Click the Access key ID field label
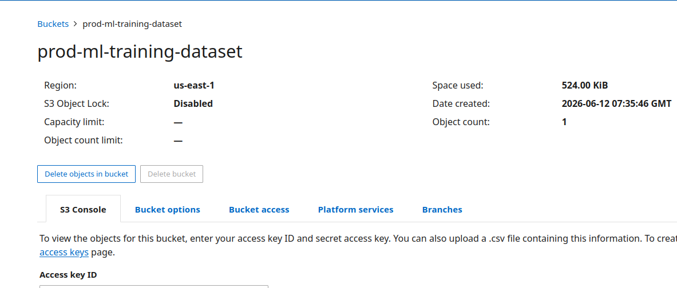Screen dimensions: 677x288 68,275
